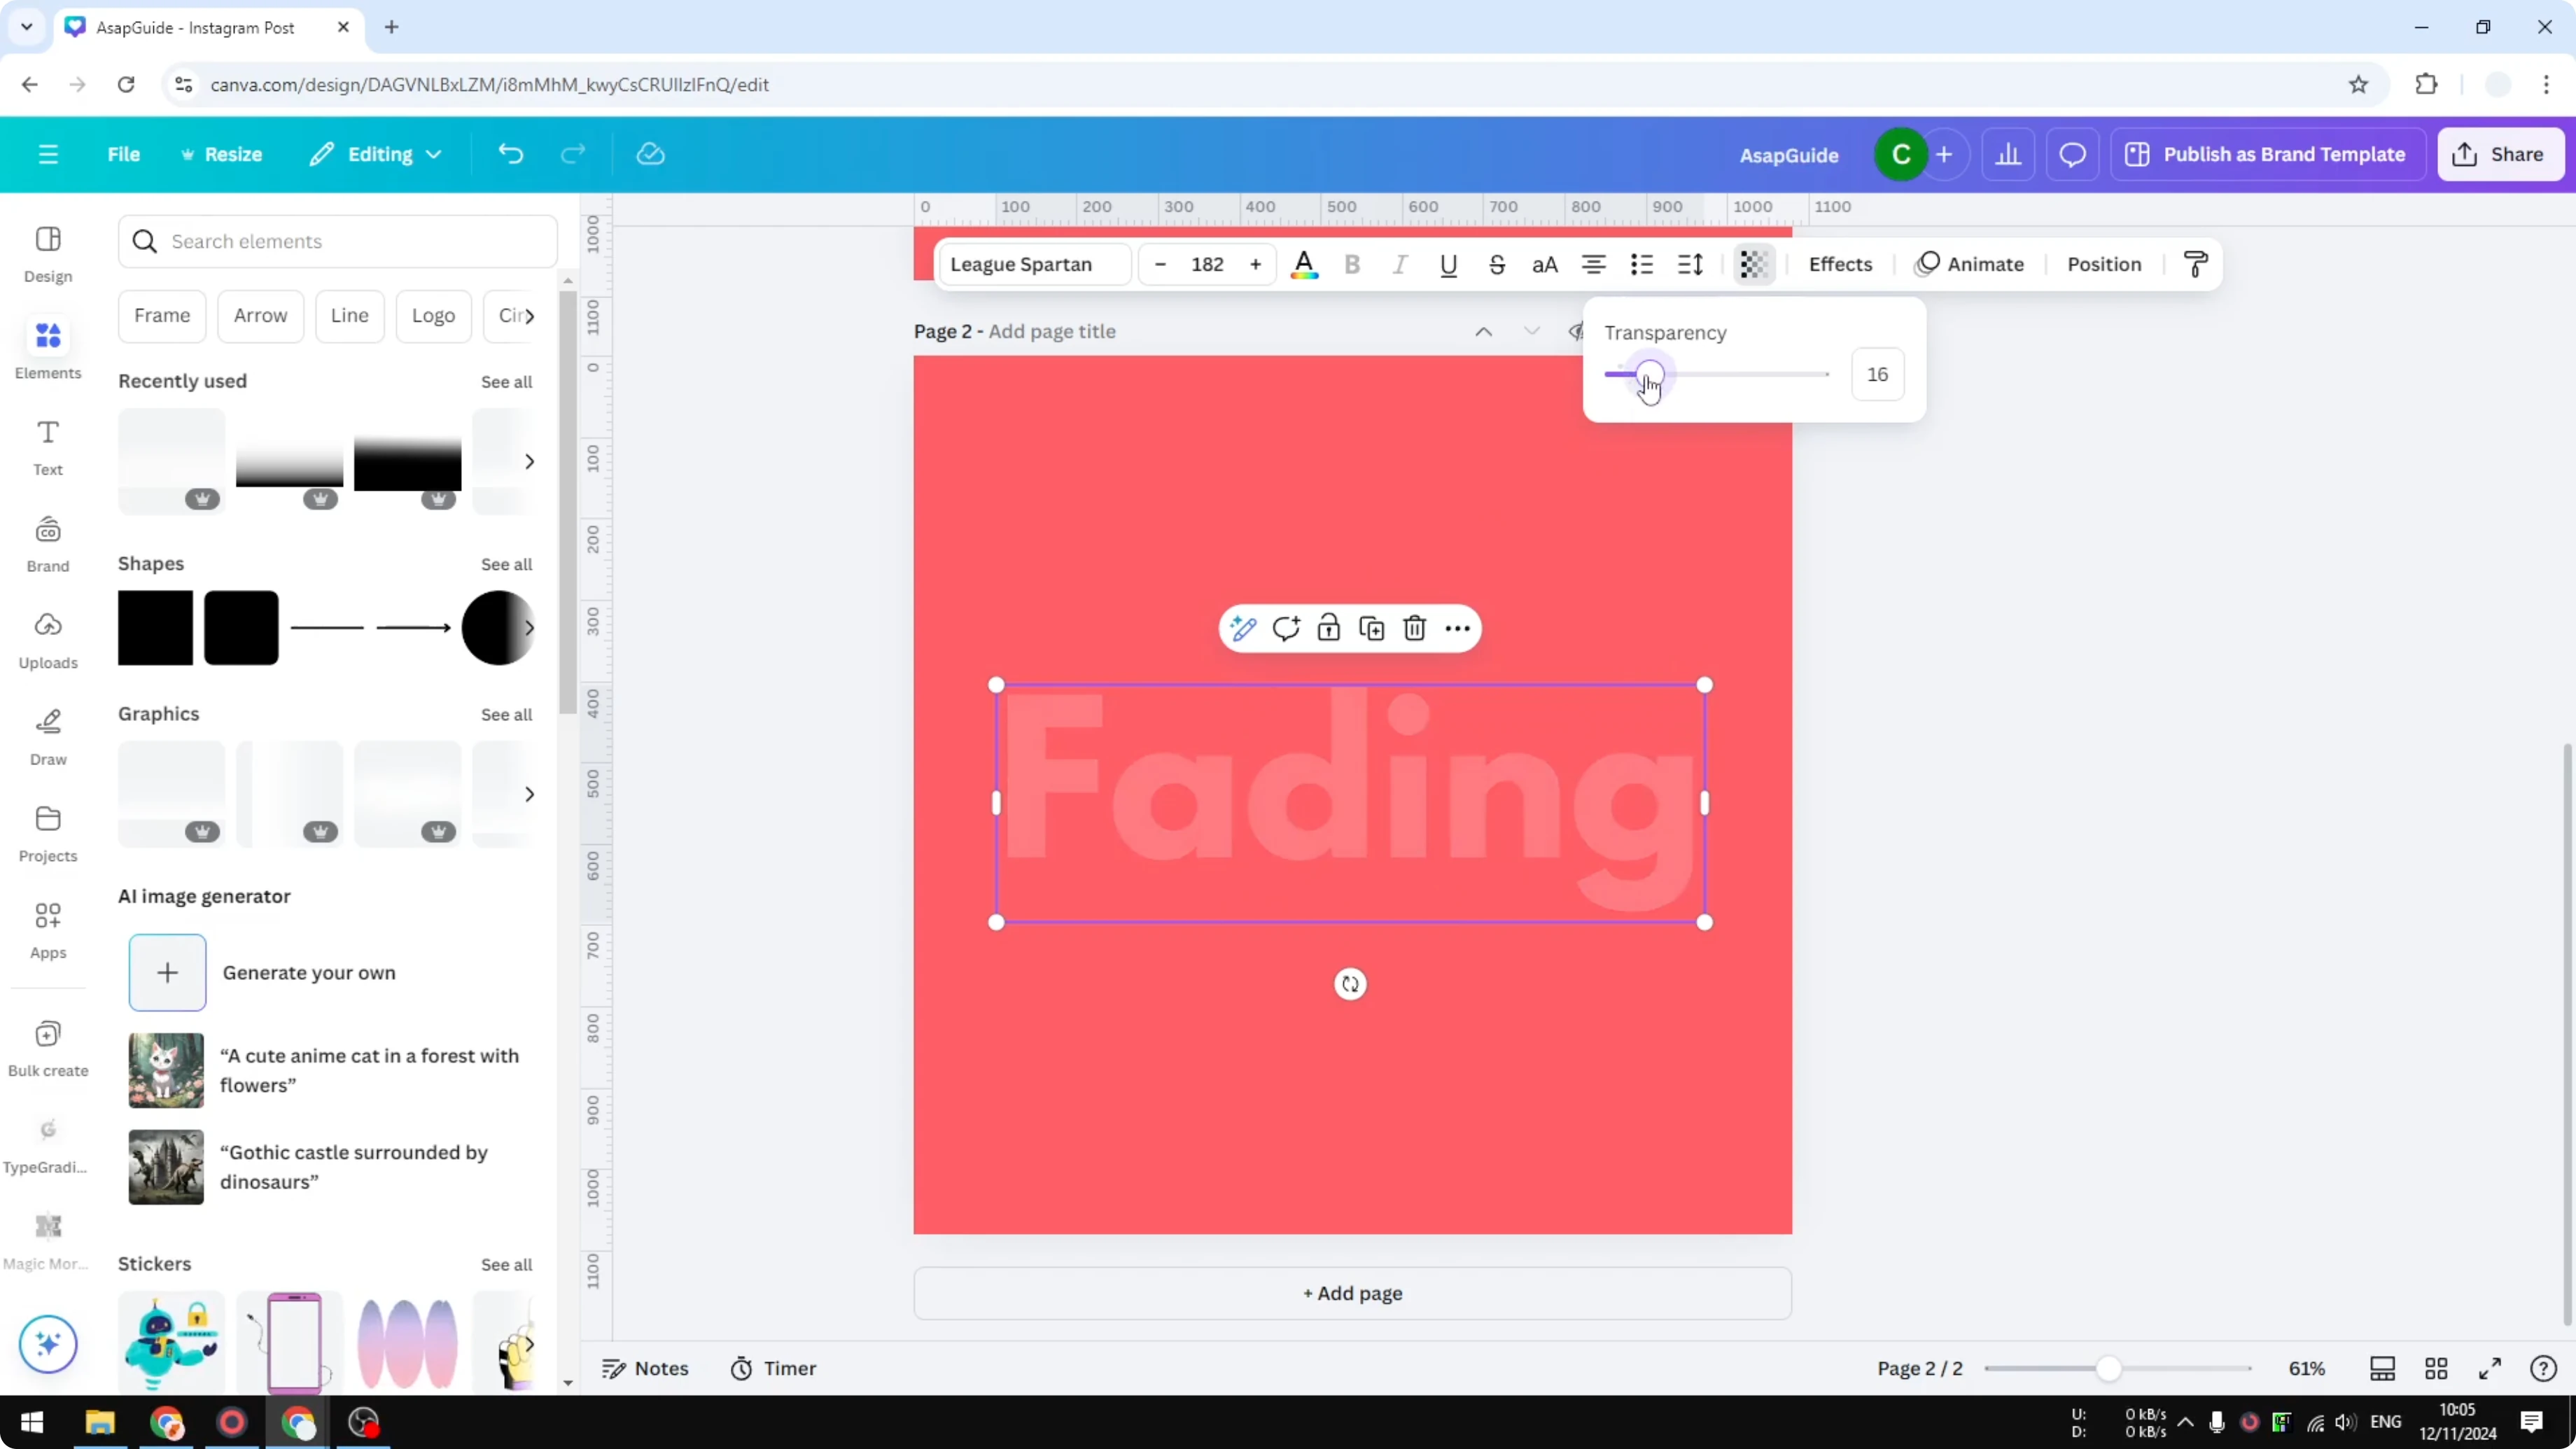Duplicate the Fading text element
The image size is (2576, 1449).
(x=1371, y=628)
